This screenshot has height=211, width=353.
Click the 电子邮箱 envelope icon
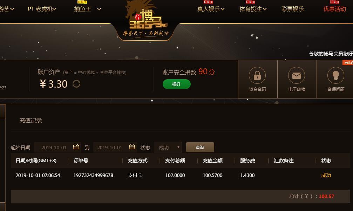(297, 75)
